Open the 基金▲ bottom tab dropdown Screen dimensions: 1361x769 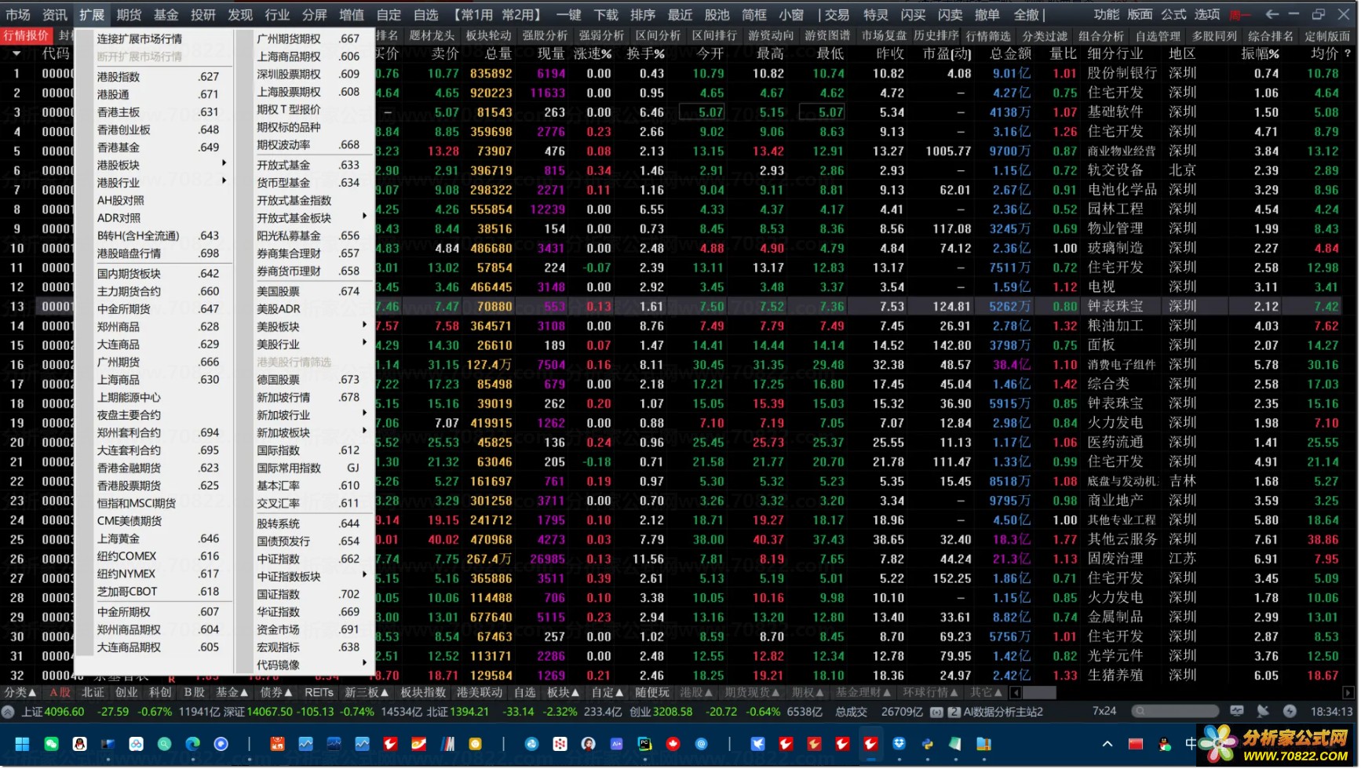pyautogui.click(x=232, y=692)
